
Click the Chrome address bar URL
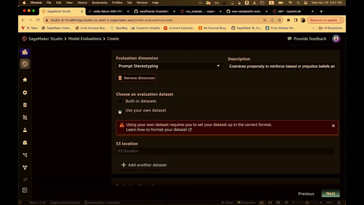point(112,20)
